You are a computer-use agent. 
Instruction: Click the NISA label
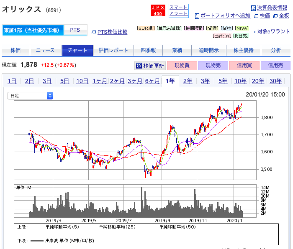coord(242,28)
